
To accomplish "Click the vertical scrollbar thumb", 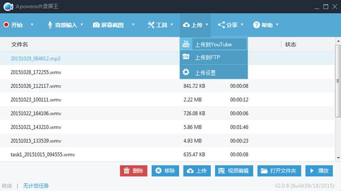I will pos(338,81).
